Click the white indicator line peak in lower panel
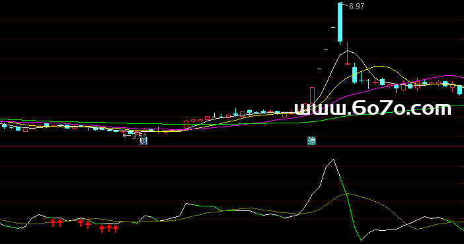The width and height of the screenshot is (464, 244). 334,160
